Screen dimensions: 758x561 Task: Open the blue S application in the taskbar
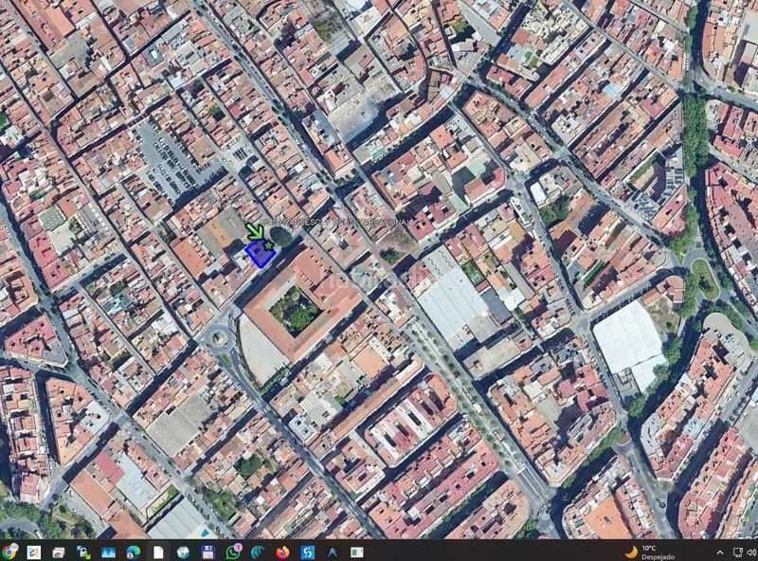click(307, 552)
